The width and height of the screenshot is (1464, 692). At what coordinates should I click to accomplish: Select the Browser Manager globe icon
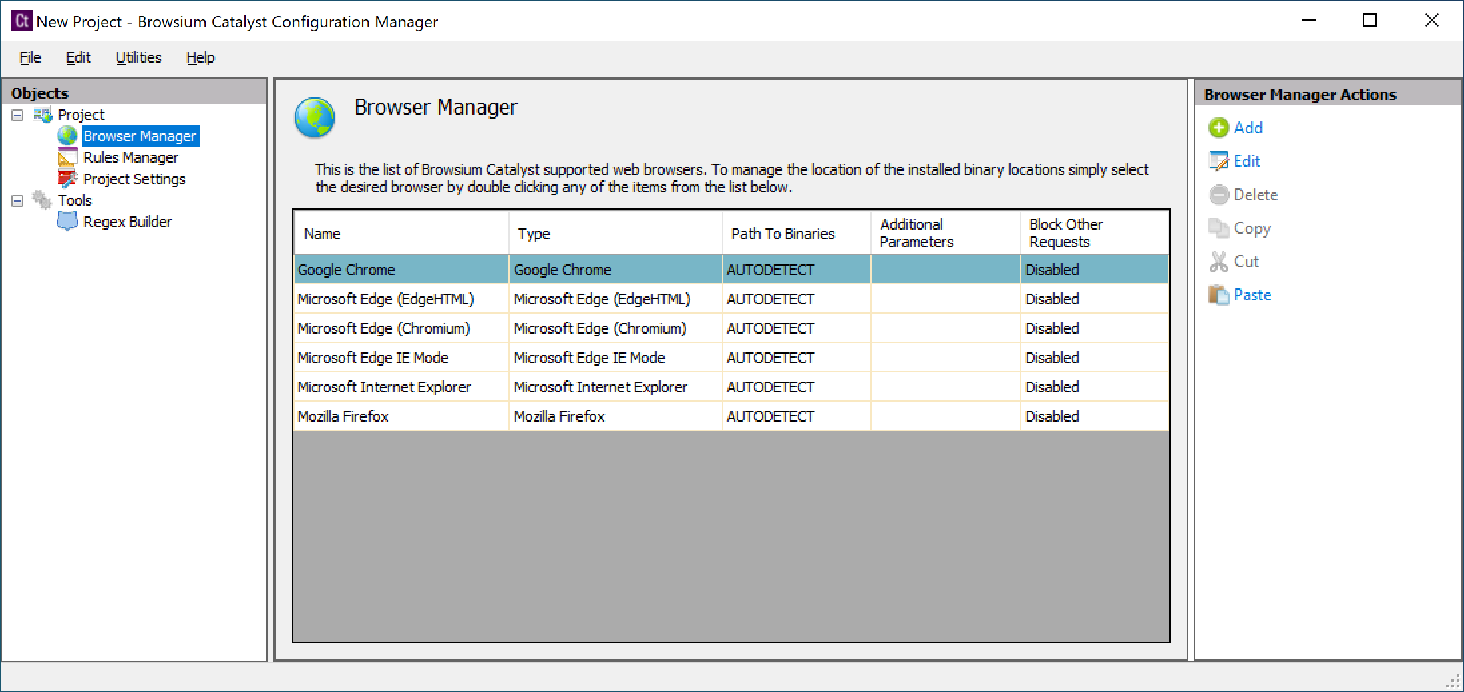(67, 135)
